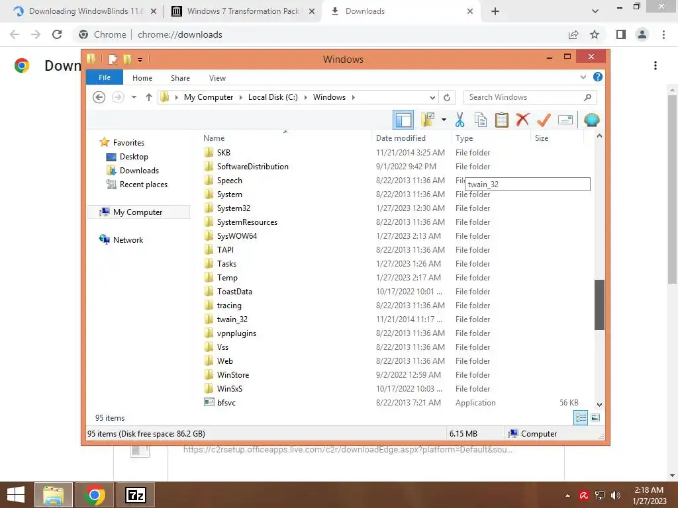Expand chevron after Windows in address bar

[354, 97]
